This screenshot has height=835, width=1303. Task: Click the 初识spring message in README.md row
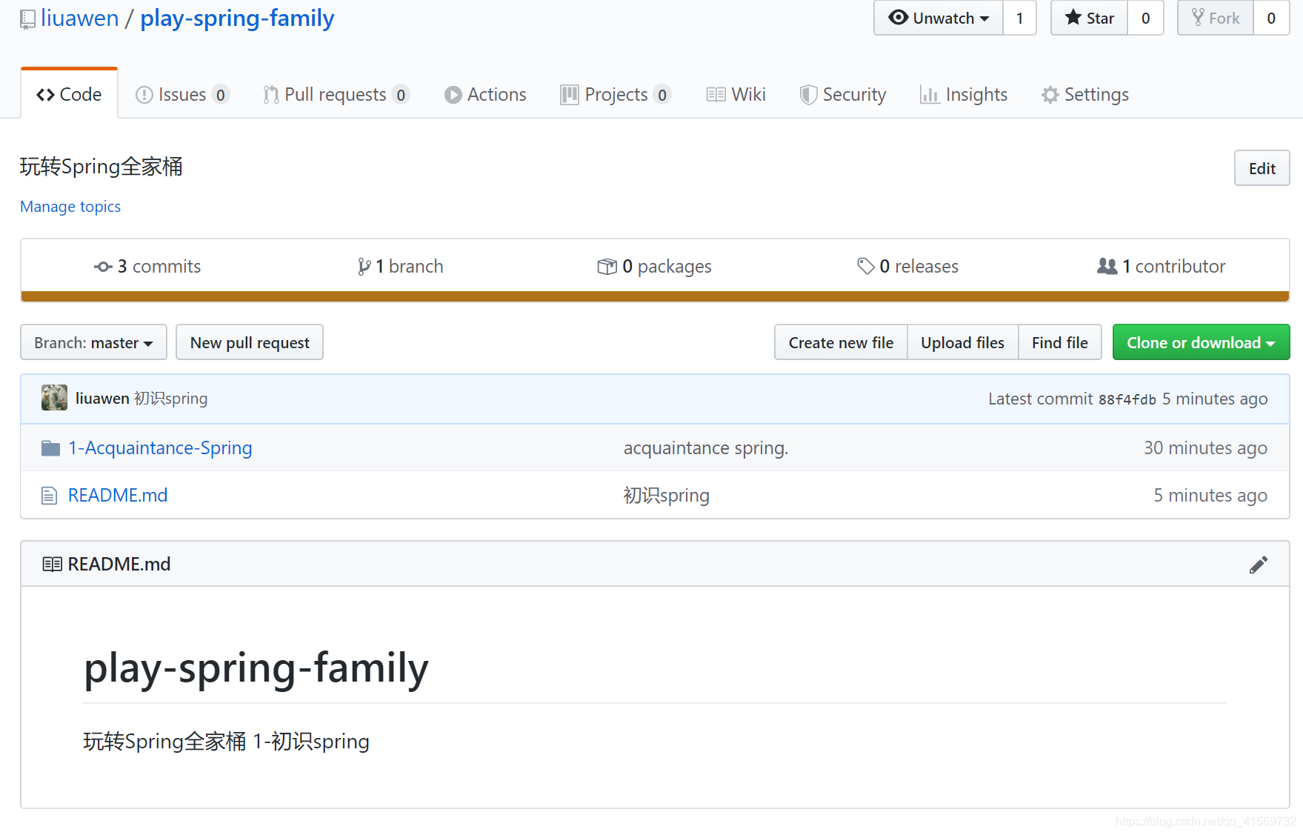(x=667, y=496)
